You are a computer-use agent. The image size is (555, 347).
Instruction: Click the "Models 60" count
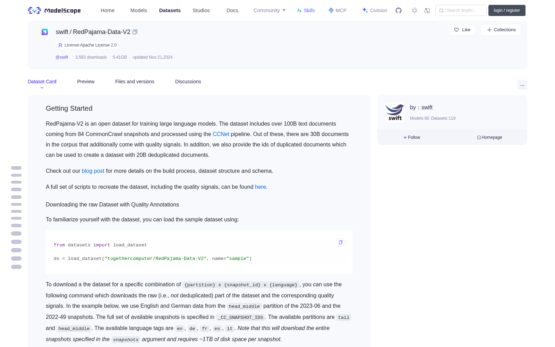click(419, 118)
